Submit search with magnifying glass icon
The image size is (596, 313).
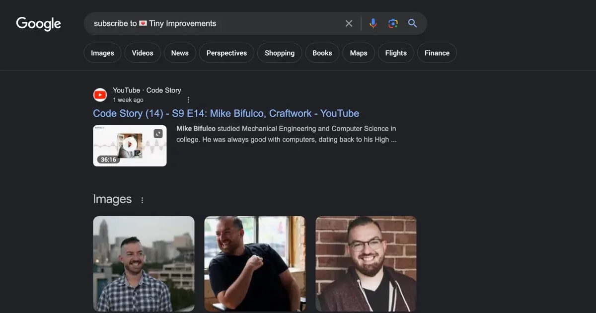click(413, 23)
